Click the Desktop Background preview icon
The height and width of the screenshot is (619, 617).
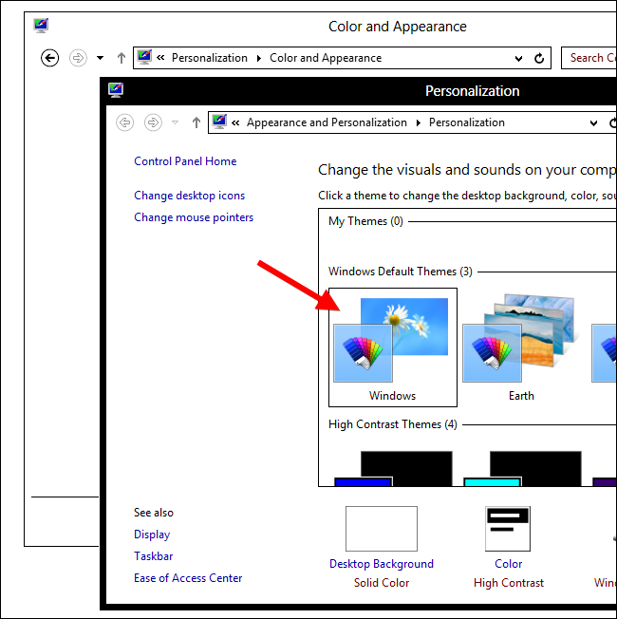point(382,529)
